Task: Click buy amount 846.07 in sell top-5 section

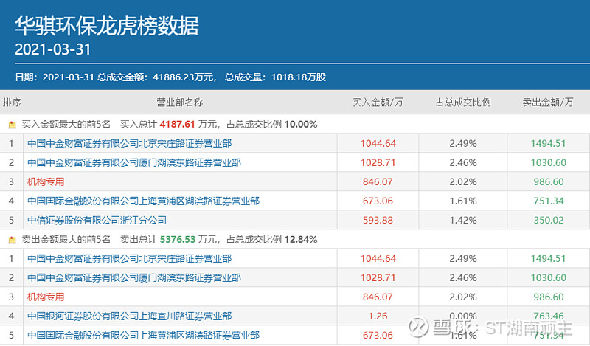Action: 378,297
